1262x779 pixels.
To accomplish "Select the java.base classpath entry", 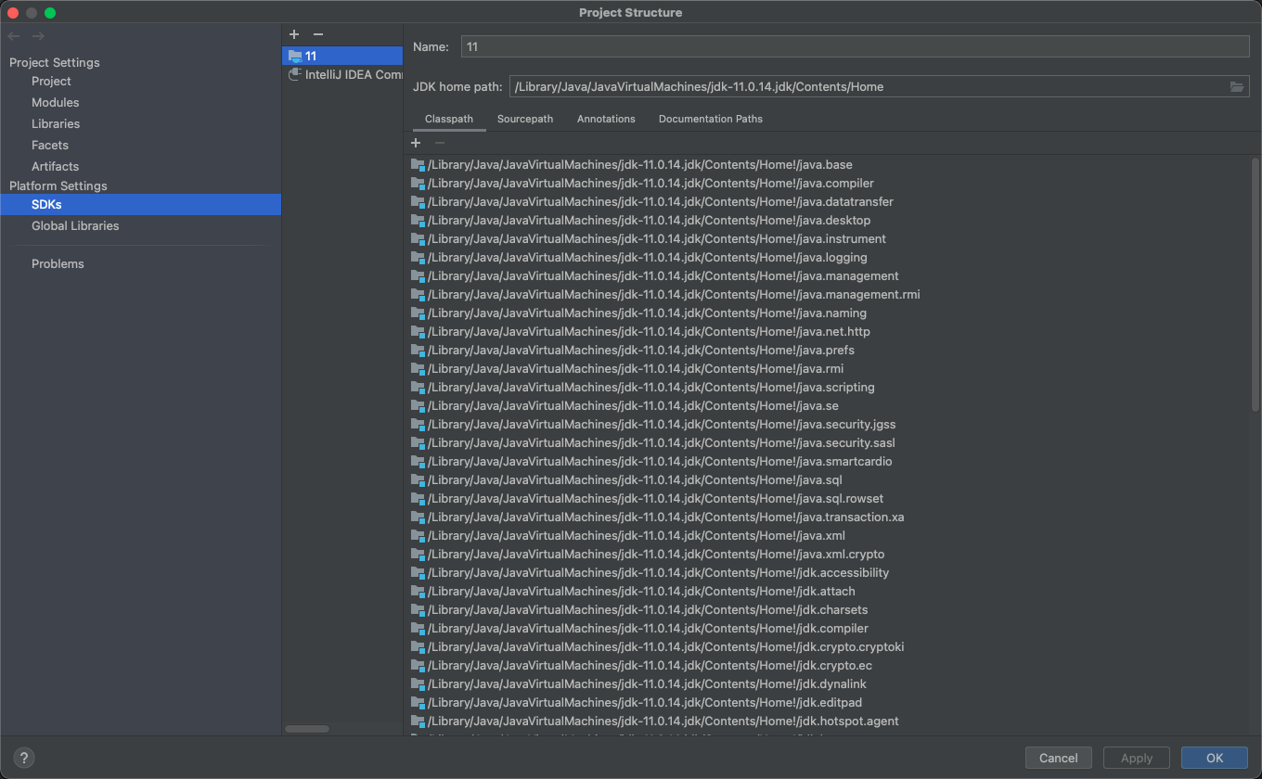I will click(639, 165).
